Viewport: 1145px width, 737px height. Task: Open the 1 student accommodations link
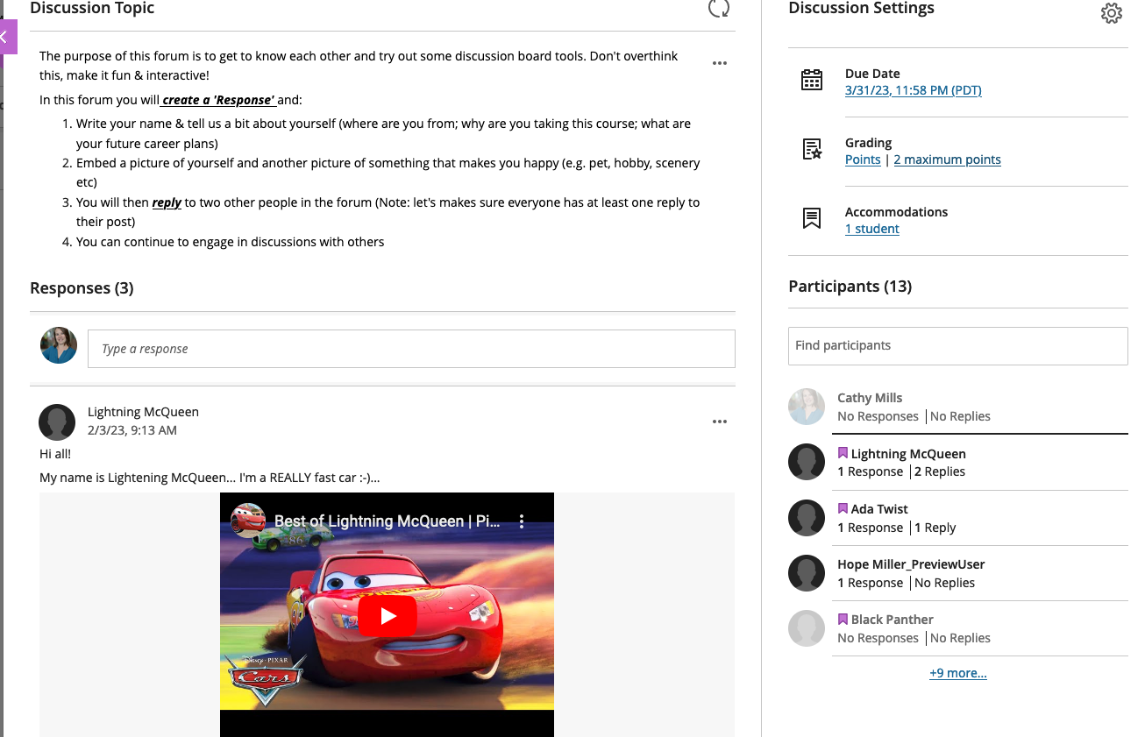[x=871, y=229]
